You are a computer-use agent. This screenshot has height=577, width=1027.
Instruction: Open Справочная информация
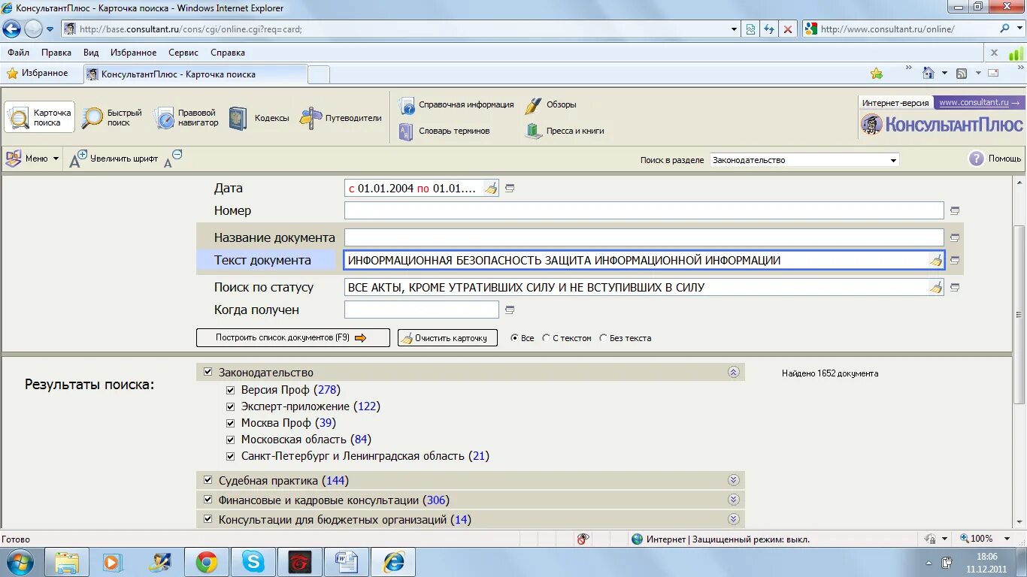(456, 105)
